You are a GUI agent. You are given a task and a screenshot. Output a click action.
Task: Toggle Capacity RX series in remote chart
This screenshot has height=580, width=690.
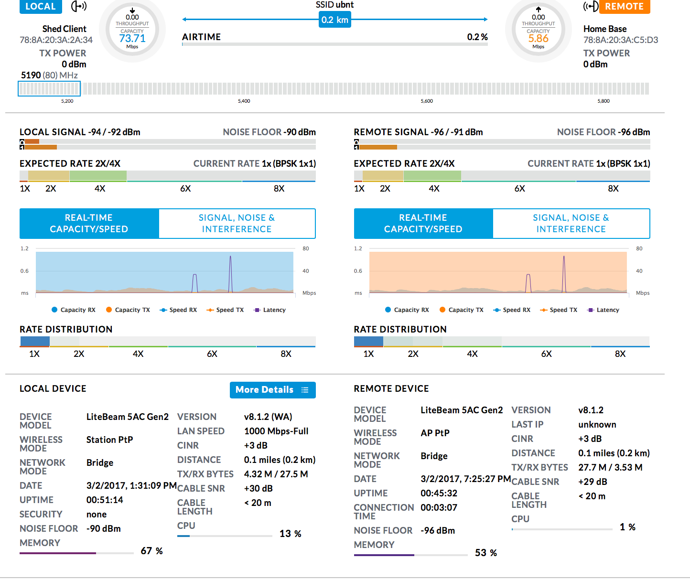(407, 310)
